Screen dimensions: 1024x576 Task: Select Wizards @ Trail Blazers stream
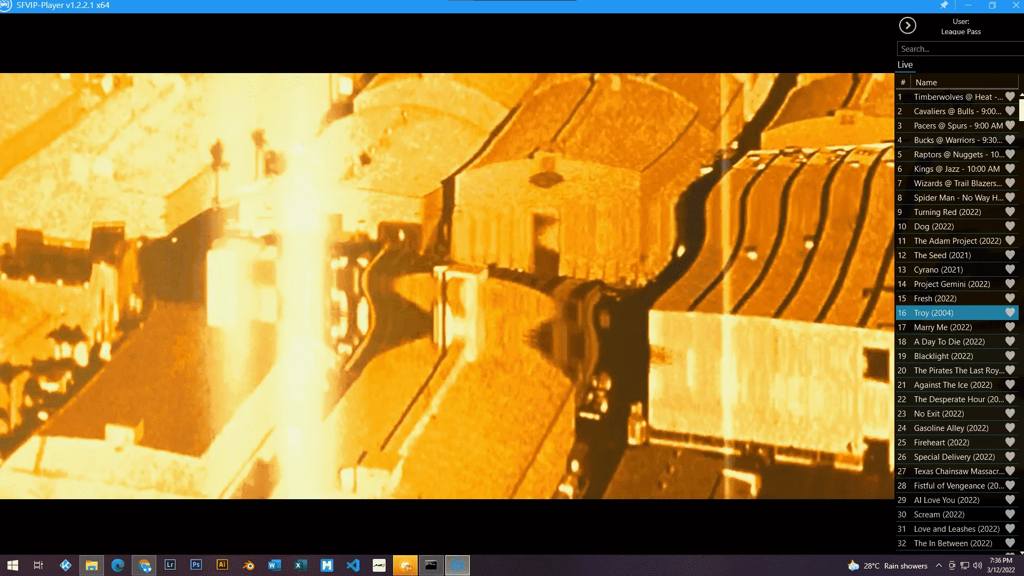pos(957,183)
